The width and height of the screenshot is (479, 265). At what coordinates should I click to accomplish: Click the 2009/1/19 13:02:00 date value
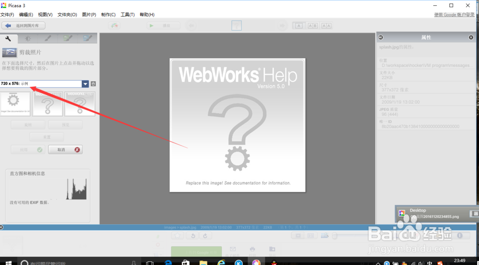pos(400,102)
